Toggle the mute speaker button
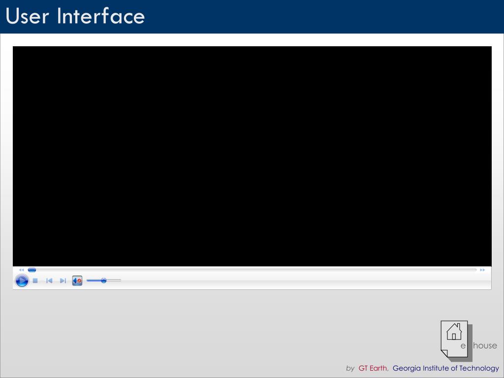This screenshot has height=378, width=504. [x=77, y=281]
